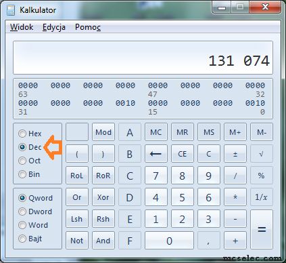This screenshot has width=286, height=263.
Task: Click hex digit E key
Action: 130,219
